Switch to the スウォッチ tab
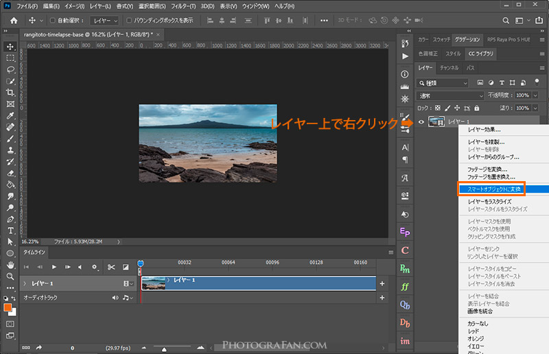This screenshot has height=354, width=549. coord(441,40)
